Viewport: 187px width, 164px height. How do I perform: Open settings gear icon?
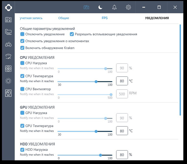[128, 7]
